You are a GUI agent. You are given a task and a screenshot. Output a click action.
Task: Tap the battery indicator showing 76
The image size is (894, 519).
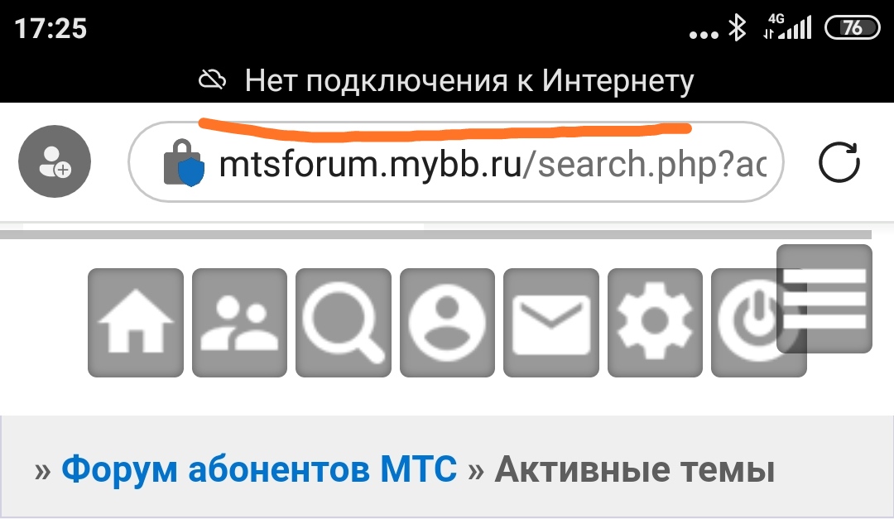click(853, 28)
